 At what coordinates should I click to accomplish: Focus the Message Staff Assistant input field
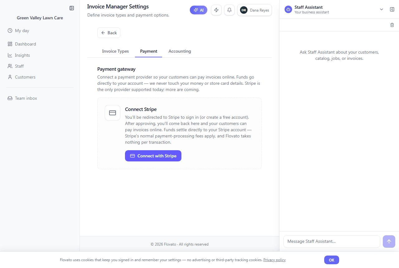pyautogui.click(x=332, y=242)
